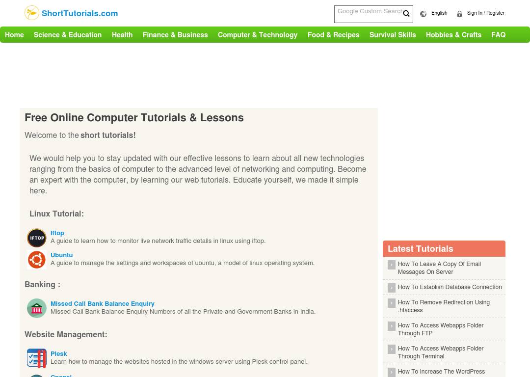Viewport: 530px width, 377px height.
Task: Open How To Remove Redirection Using .htaccess
Action: pos(444,306)
